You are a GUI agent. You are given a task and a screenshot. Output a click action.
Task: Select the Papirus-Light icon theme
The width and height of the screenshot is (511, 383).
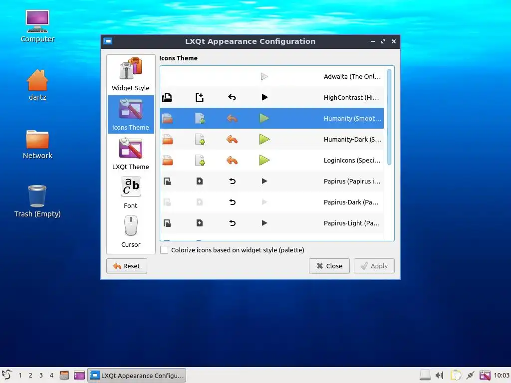pos(271,223)
